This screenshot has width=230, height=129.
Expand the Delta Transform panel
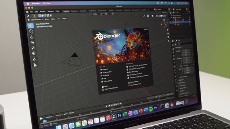pos(183,77)
